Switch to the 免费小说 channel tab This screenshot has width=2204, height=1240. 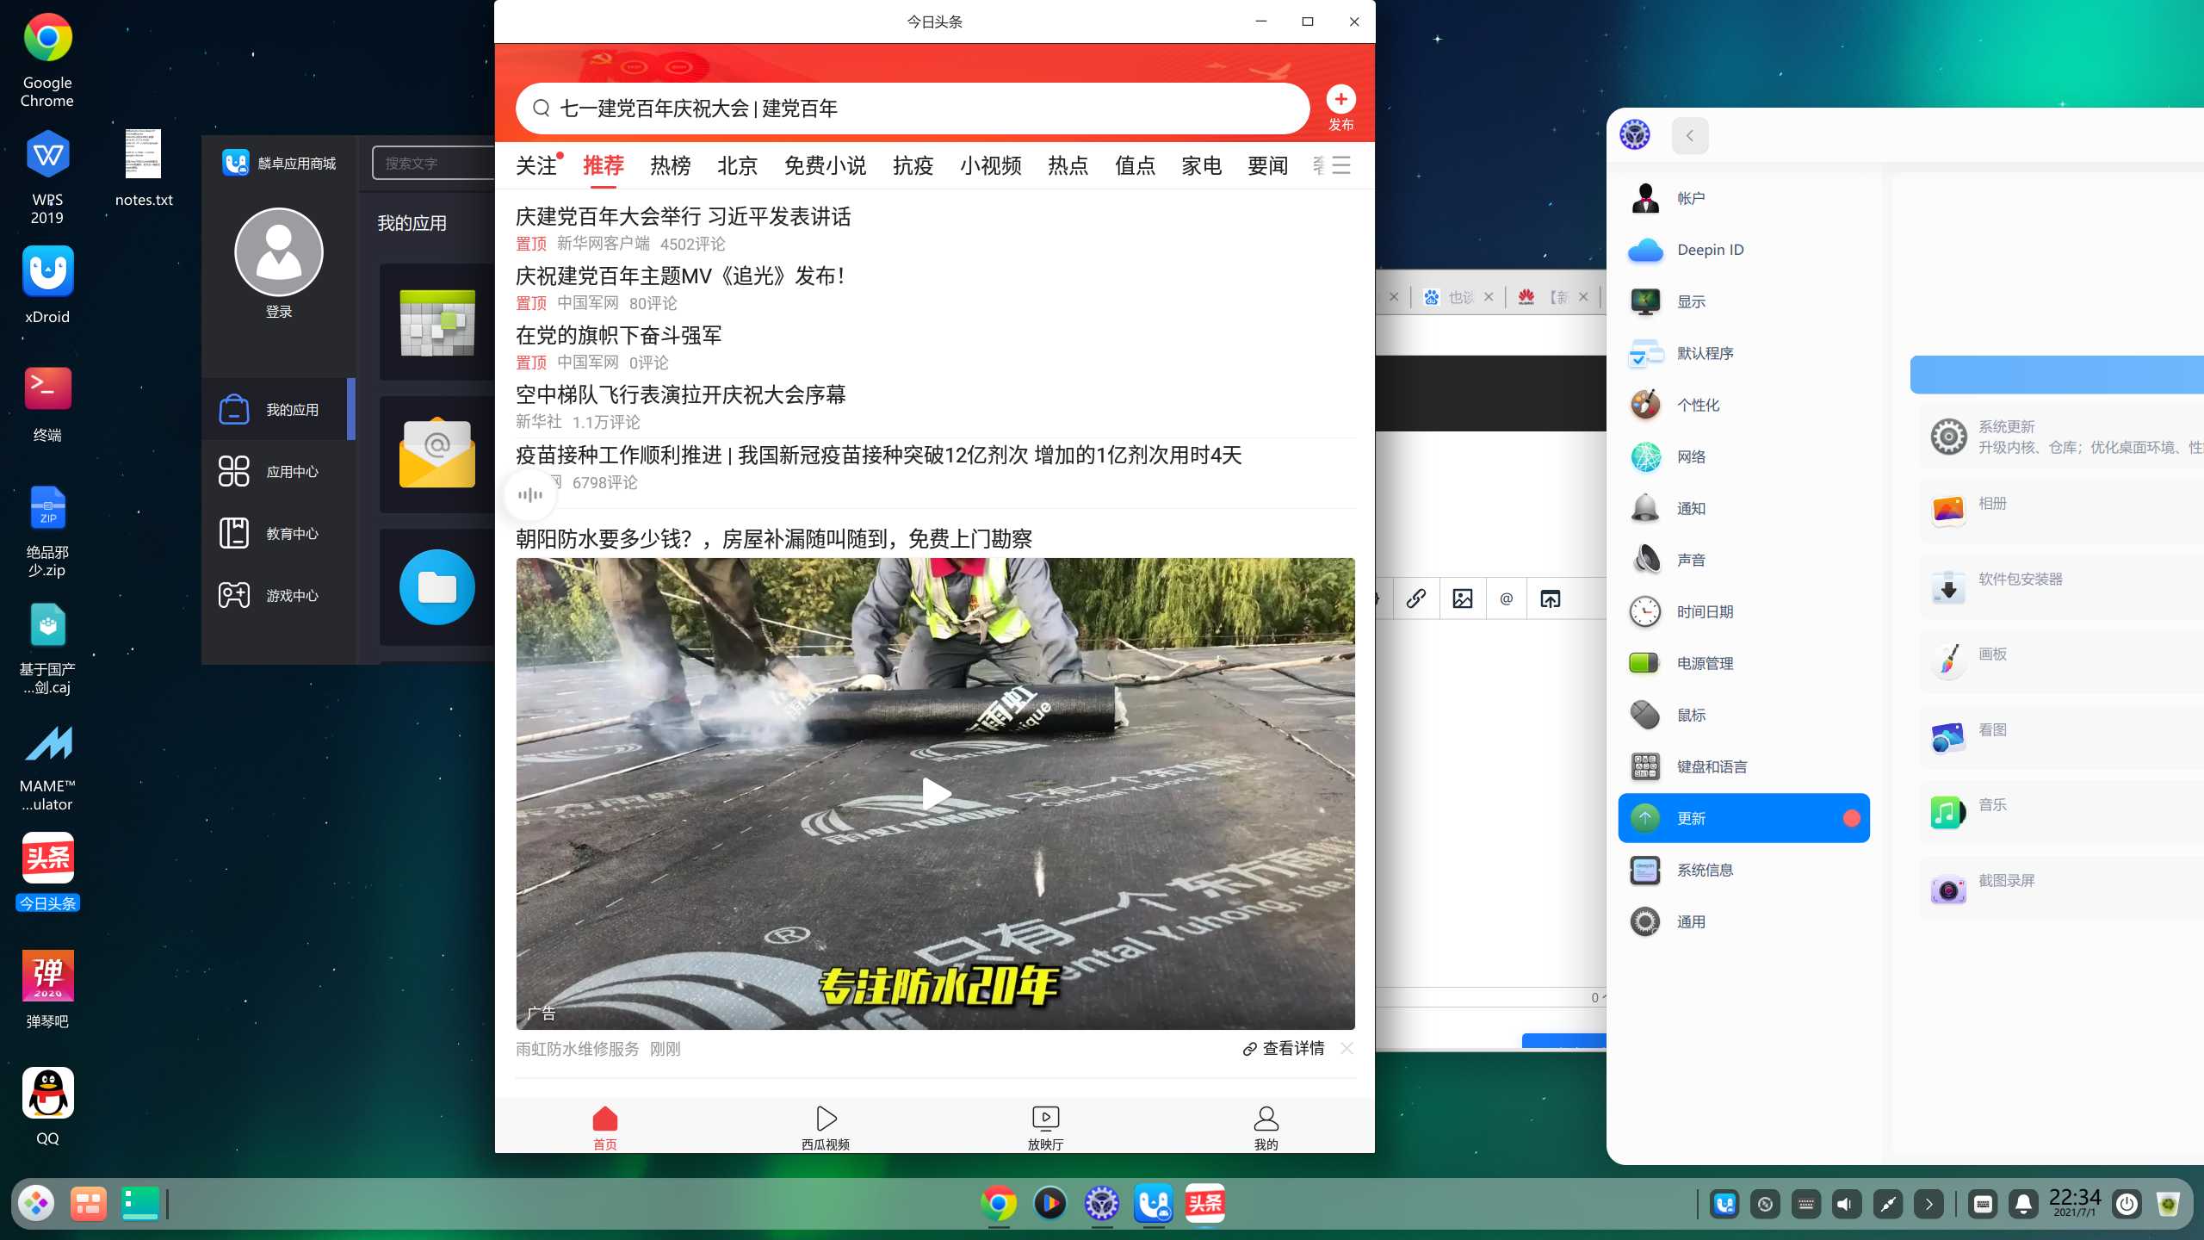click(824, 165)
